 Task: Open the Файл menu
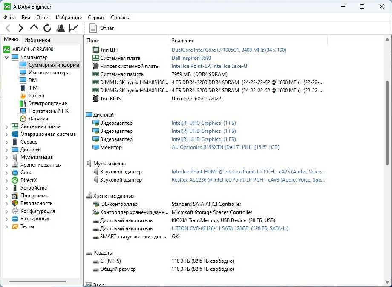click(x=10, y=18)
